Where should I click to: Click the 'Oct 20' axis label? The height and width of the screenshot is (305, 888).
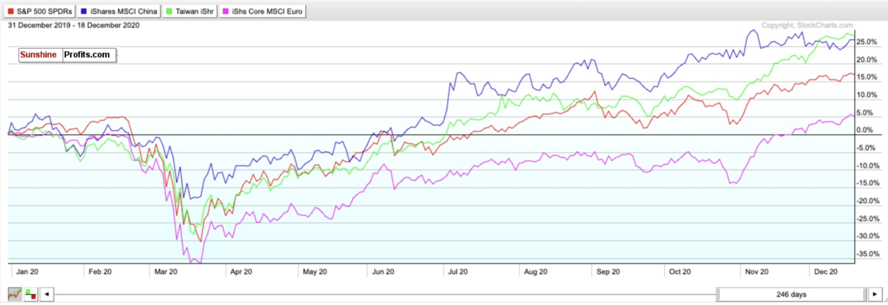point(679,272)
